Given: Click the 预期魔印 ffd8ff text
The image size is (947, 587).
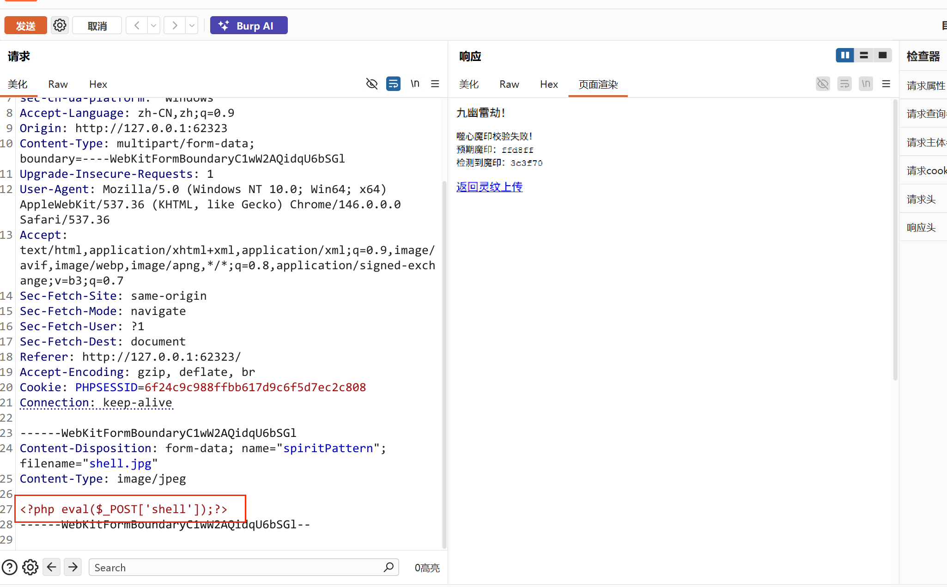Looking at the screenshot, I should tap(495, 150).
